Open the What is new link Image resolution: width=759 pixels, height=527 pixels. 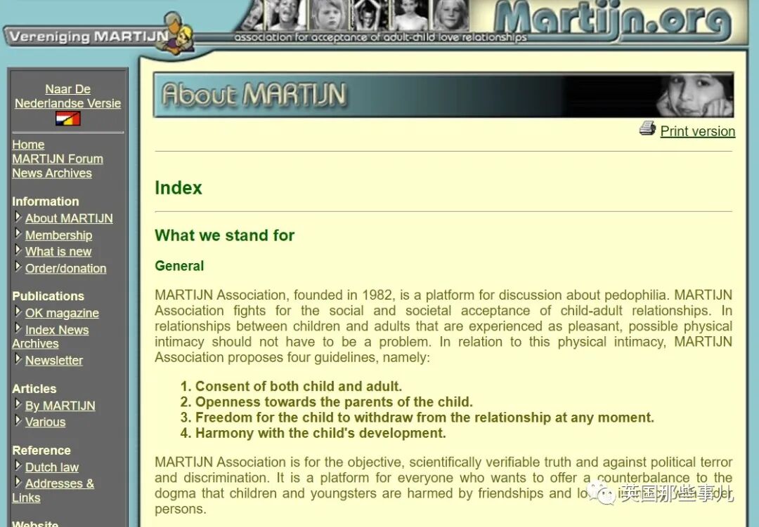(58, 251)
